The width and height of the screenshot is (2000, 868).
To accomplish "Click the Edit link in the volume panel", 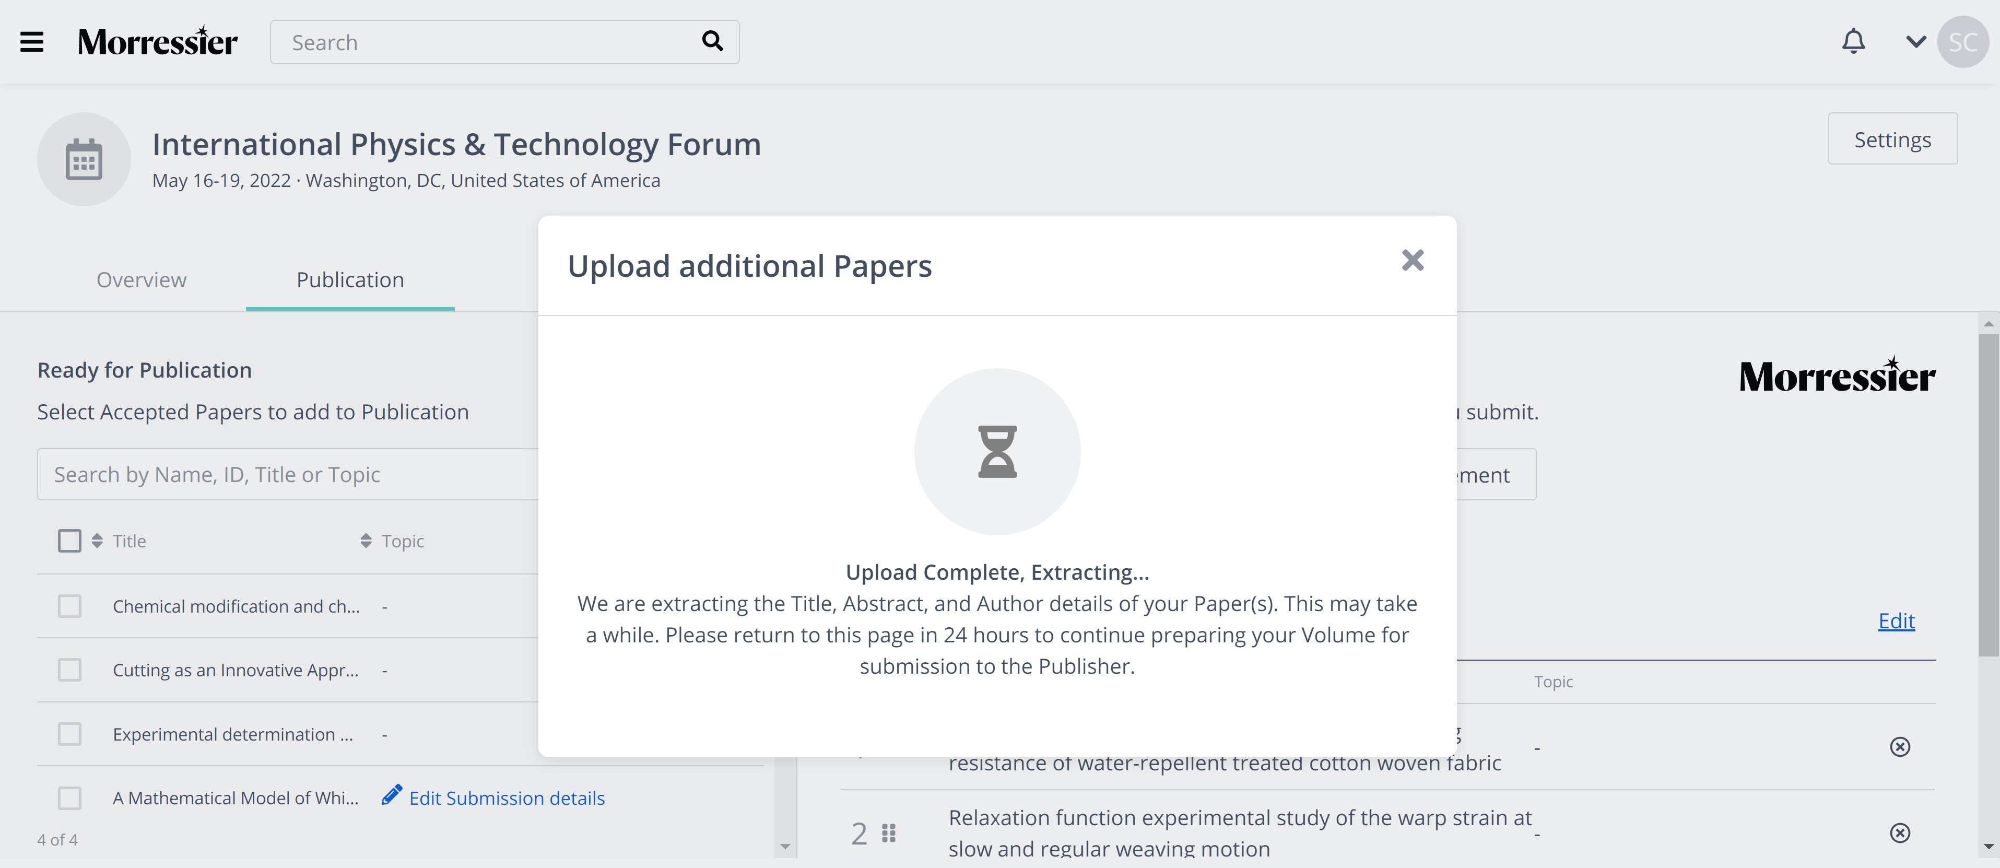I will 1896,620.
